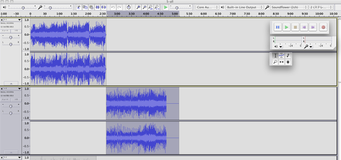Viewport: 341px width, 160px height.
Task: Click the Fit project in window icon
Action: 157,7
